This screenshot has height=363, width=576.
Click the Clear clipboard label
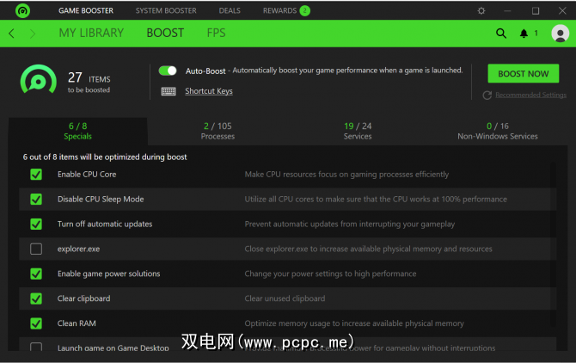[83, 298]
